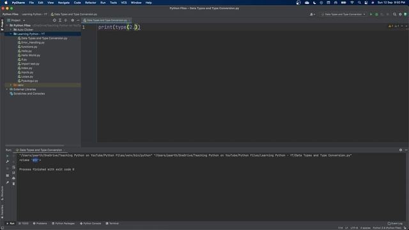Click Wi-Fi icon in macOS menu bar

tap(352, 3)
